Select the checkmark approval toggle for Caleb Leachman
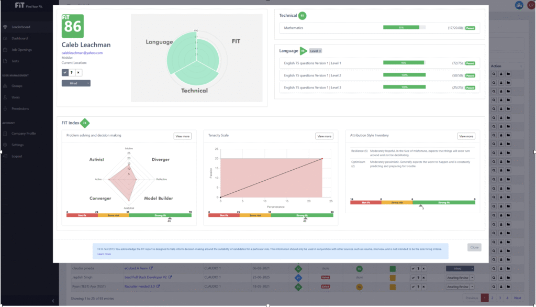Image resolution: width=536 pixels, height=307 pixels. tap(65, 72)
